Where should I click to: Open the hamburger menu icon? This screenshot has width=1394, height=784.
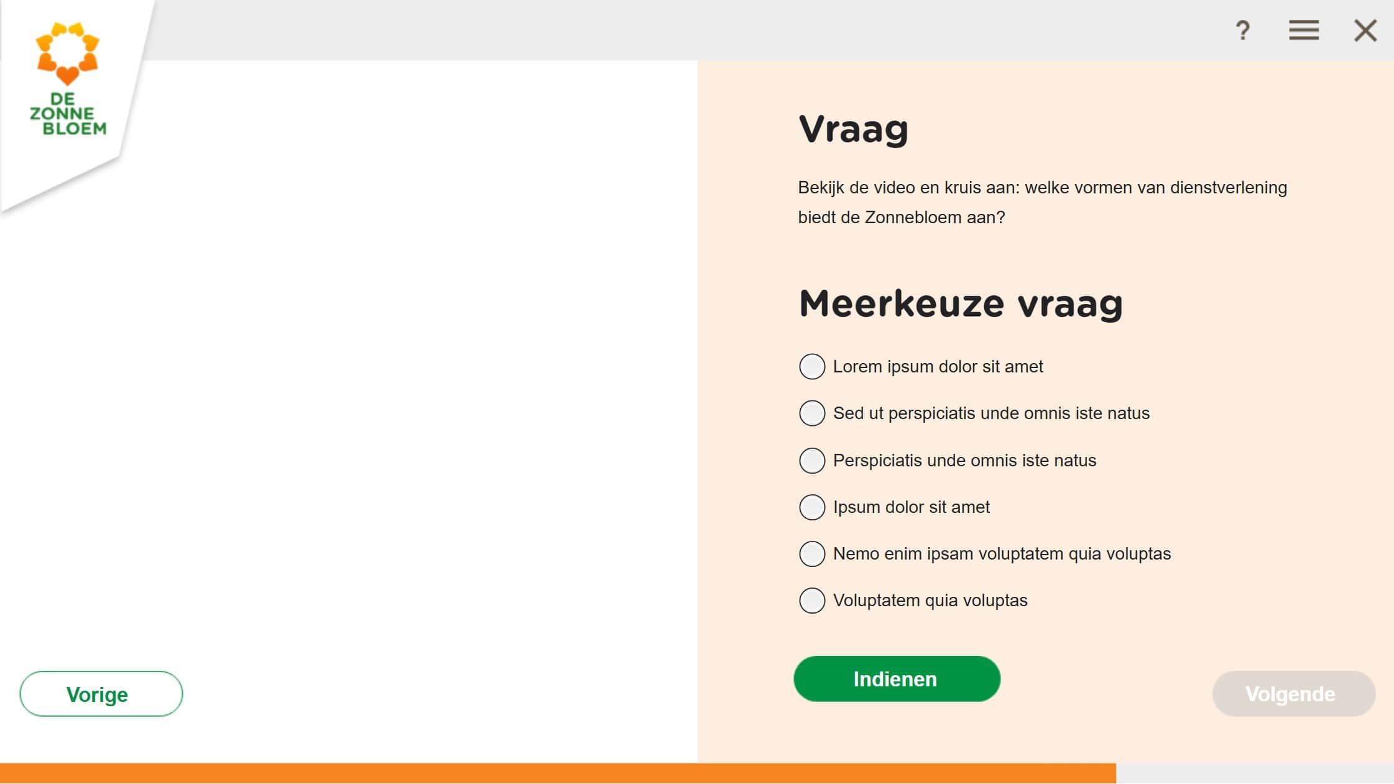[1304, 30]
